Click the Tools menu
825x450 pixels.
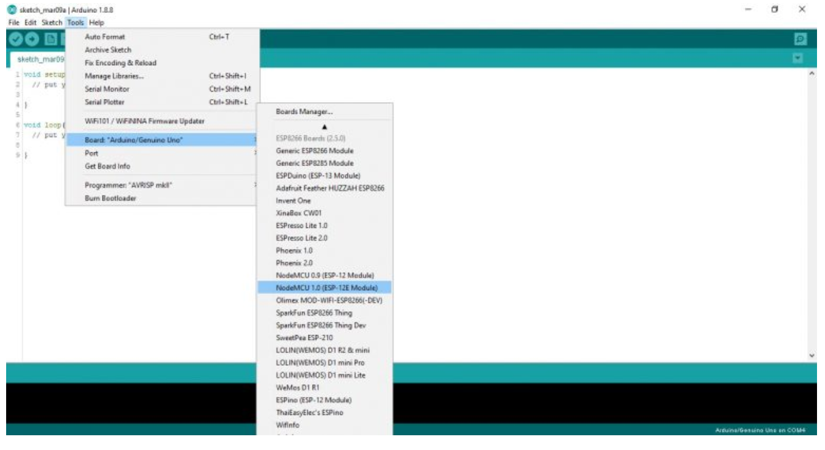pyautogui.click(x=76, y=22)
